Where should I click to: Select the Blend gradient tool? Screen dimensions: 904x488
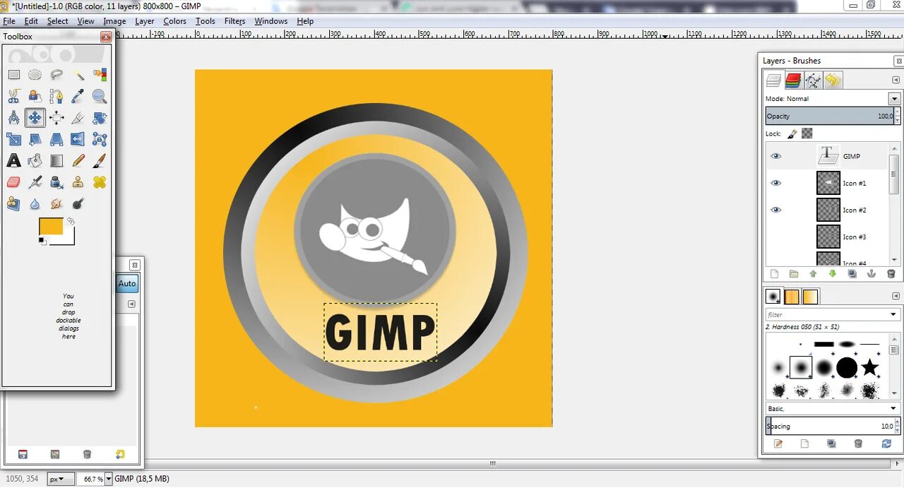[x=56, y=161]
